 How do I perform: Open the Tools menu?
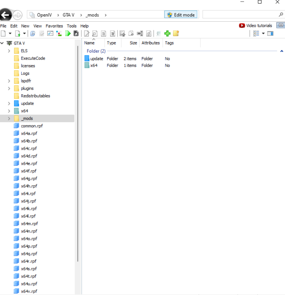click(72, 26)
